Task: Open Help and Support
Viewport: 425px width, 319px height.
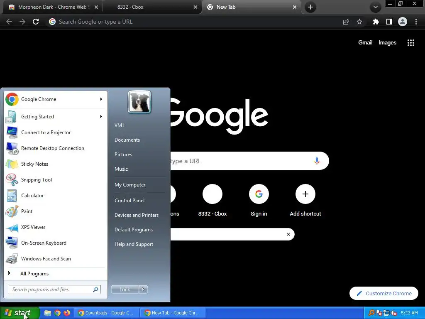Action: point(134,244)
